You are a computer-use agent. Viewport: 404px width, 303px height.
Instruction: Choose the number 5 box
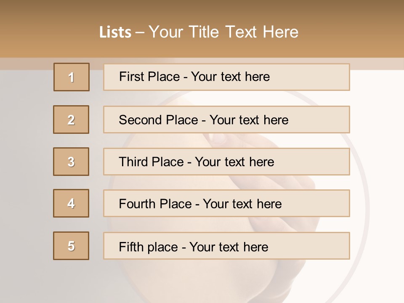(71, 246)
